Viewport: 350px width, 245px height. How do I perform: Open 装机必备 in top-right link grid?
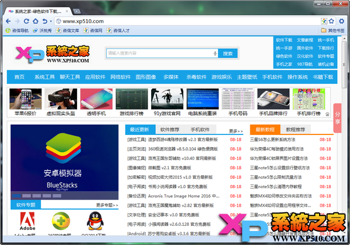point(326,65)
